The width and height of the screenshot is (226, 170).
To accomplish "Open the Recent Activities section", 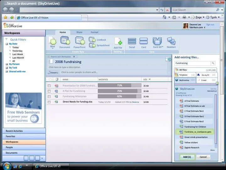I will (x=24, y=131).
